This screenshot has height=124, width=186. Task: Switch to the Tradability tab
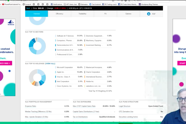click(82, 14)
